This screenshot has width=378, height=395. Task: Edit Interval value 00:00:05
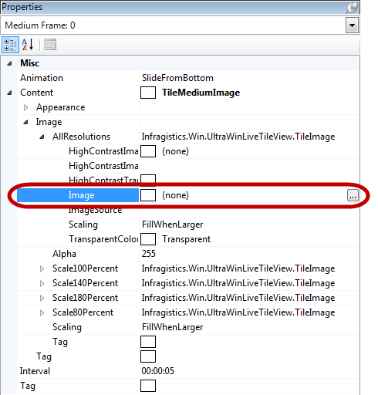(158, 371)
